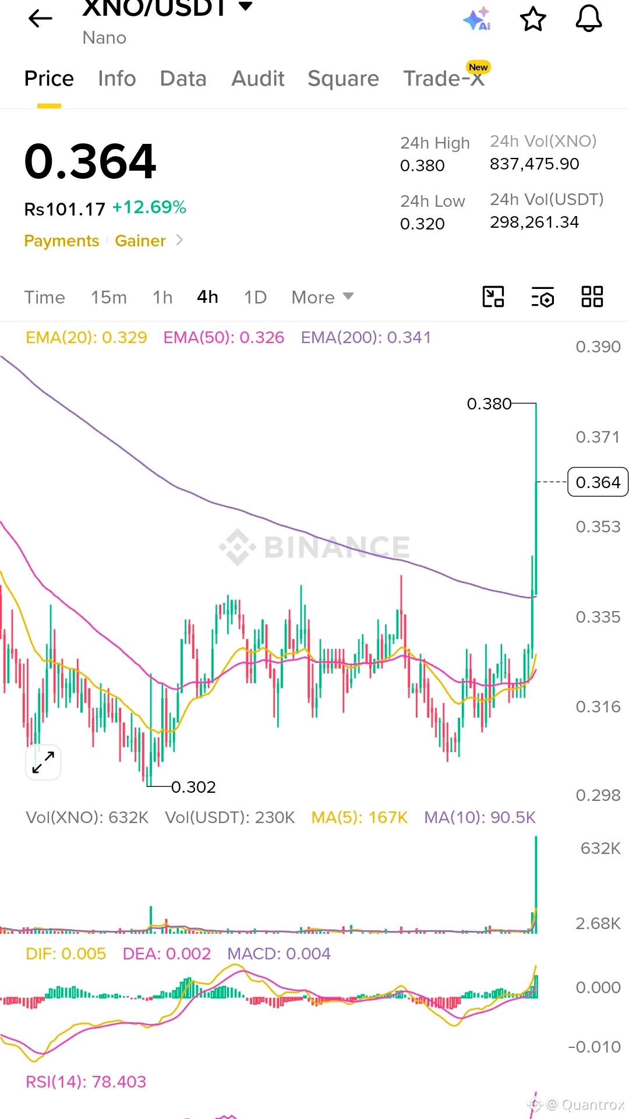
Task: Switch to the Price tab
Action: click(x=49, y=79)
